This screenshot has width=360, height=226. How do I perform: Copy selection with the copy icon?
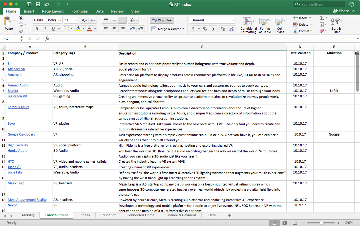pyautogui.click(x=21, y=25)
